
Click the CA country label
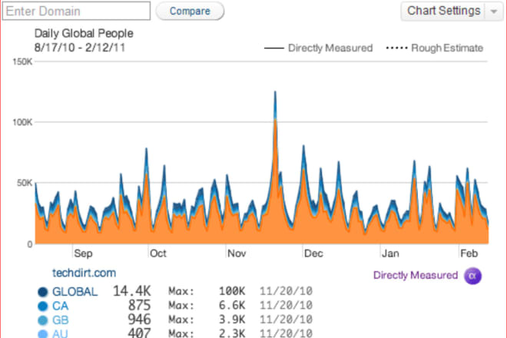coord(61,306)
